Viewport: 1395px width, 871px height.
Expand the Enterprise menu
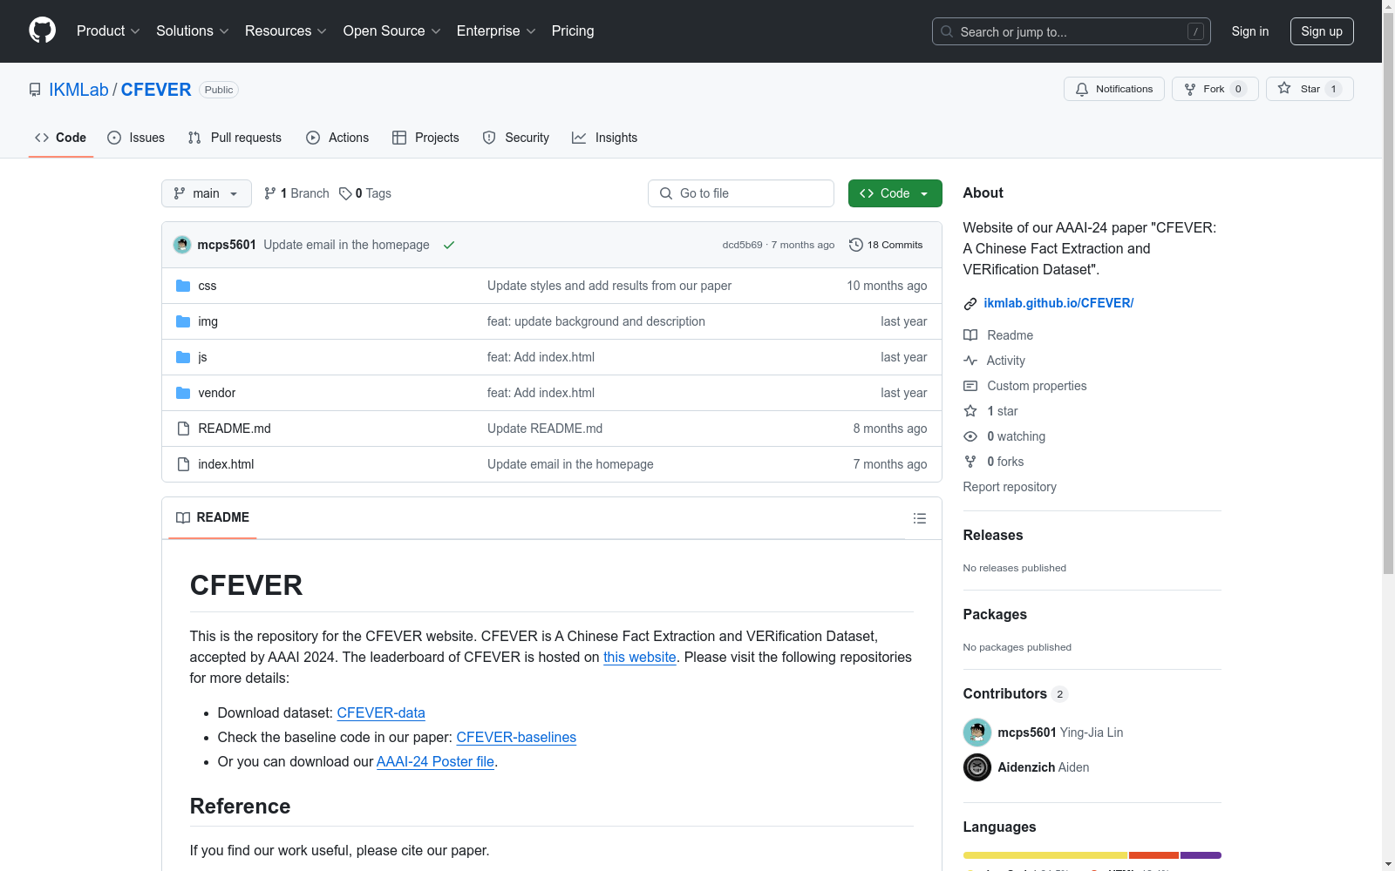pos(496,31)
